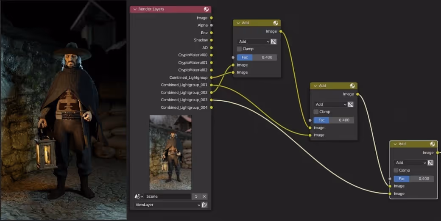Click the Fac input socket of second Add node
The image size is (441, 221).
pyautogui.click(x=310, y=121)
